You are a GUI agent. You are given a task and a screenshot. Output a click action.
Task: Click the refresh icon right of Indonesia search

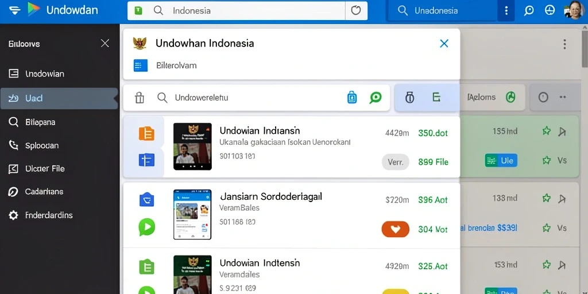tap(356, 10)
